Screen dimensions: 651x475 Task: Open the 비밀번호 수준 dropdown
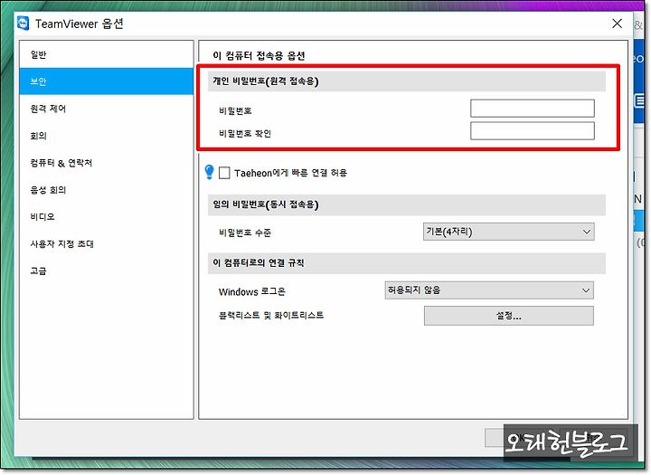pyautogui.click(x=508, y=232)
